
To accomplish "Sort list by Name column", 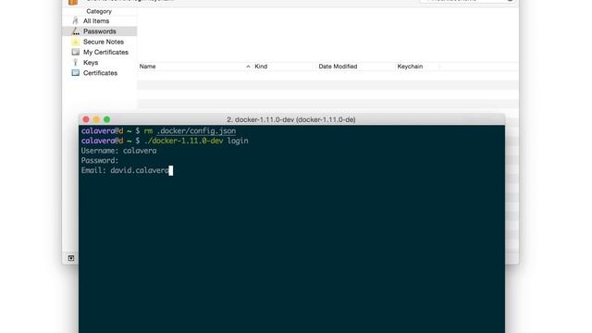I will [148, 67].
